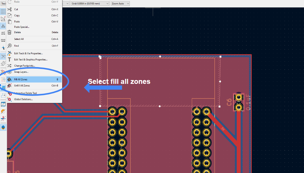Switch units to millimeters
The image size is (304, 173).
coord(3,40)
